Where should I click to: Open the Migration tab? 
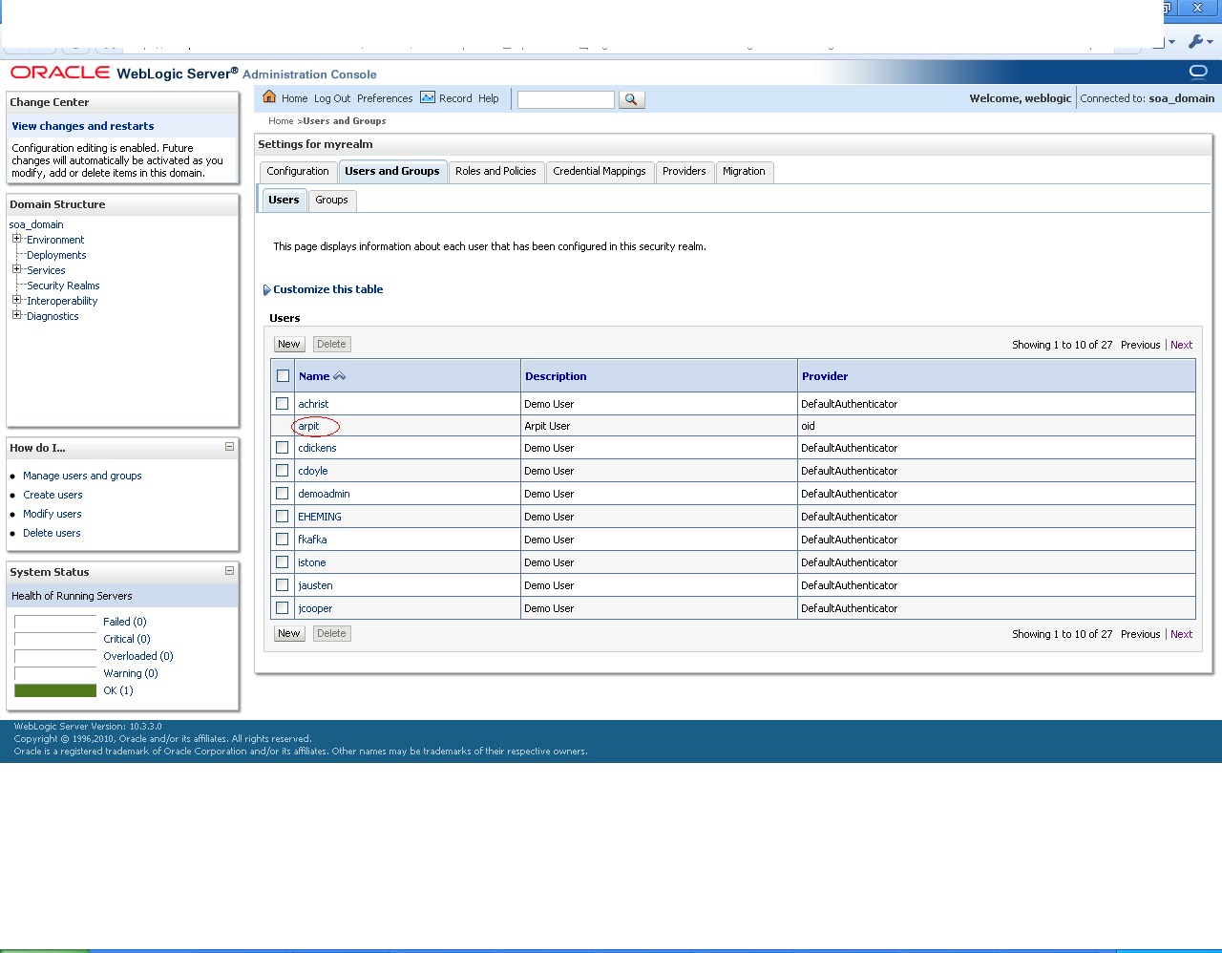[744, 172]
